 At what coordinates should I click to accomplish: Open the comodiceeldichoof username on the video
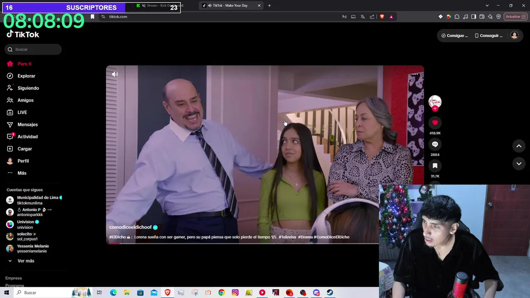click(130, 227)
